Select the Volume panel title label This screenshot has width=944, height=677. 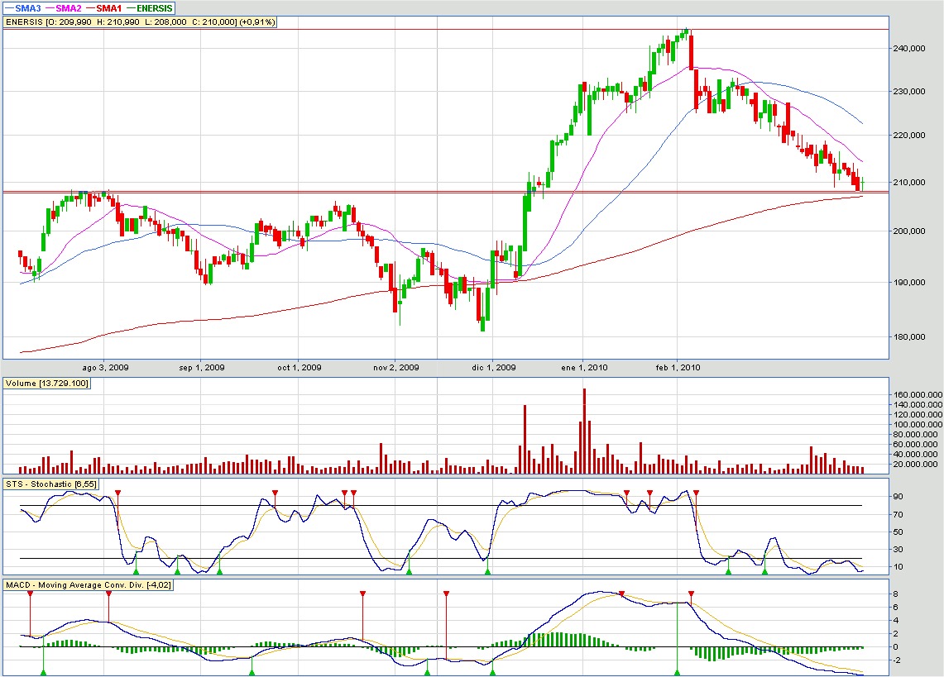pos(47,384)
